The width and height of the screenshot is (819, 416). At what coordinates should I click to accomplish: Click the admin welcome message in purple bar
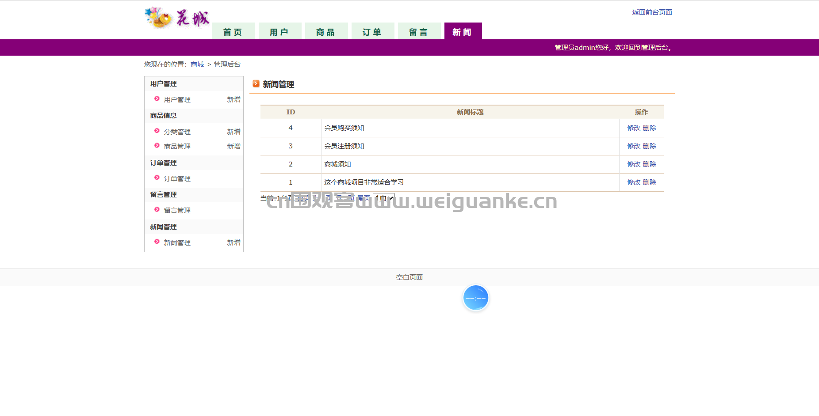pyautogui.click(x=614, y=48)
